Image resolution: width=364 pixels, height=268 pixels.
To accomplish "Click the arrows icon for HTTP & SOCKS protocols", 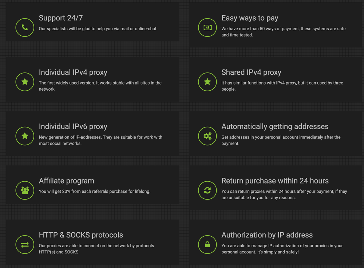I will point(25,244).
